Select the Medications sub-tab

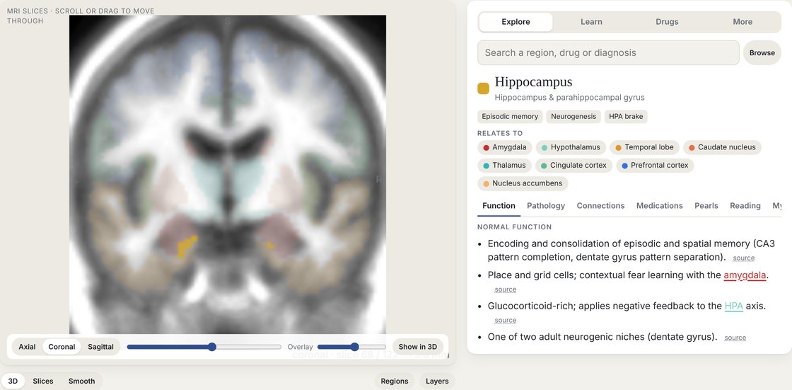point(659,206)
